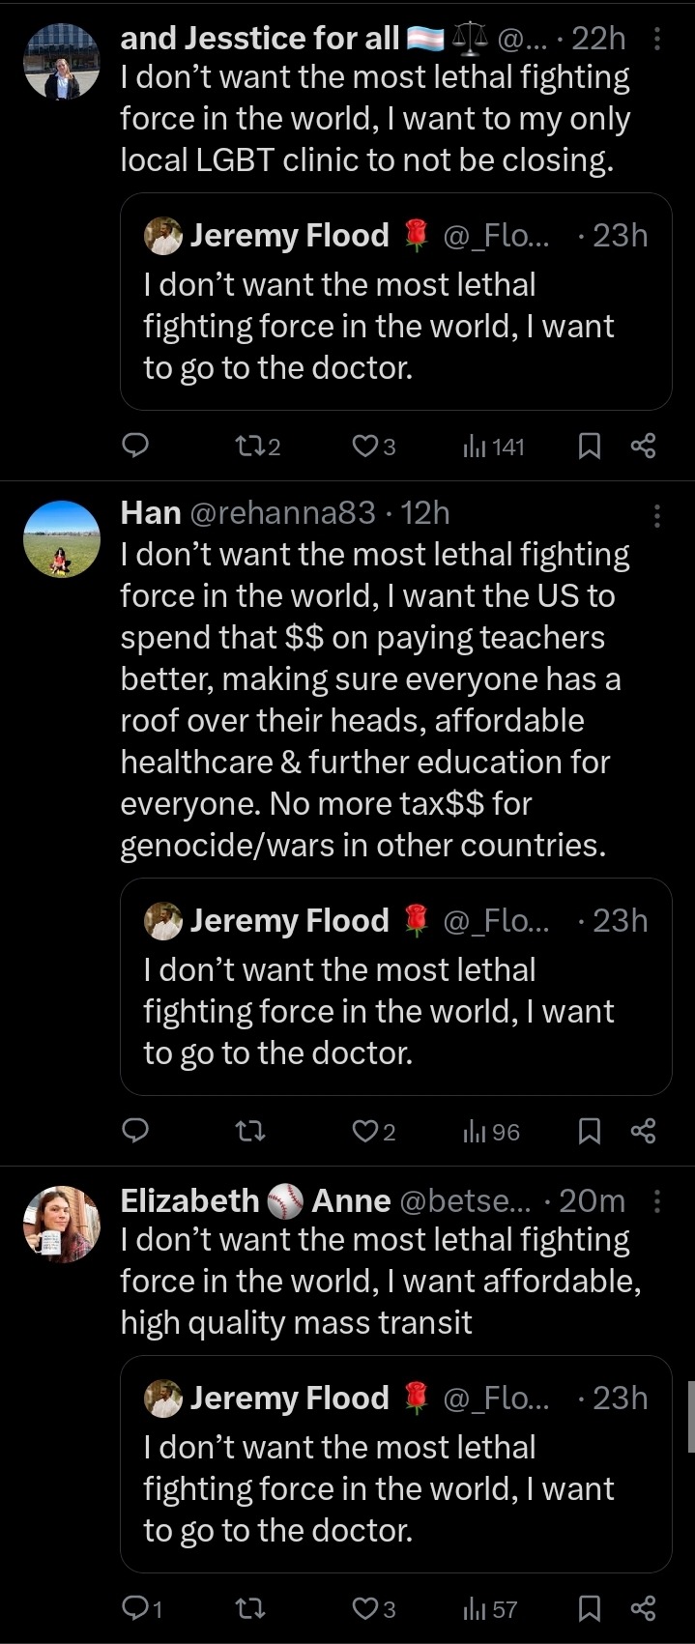The width and height of the screenshot is (695, 1644).
Task: Click the scrollbar thumb on right edge
Action: (690, 1416)
